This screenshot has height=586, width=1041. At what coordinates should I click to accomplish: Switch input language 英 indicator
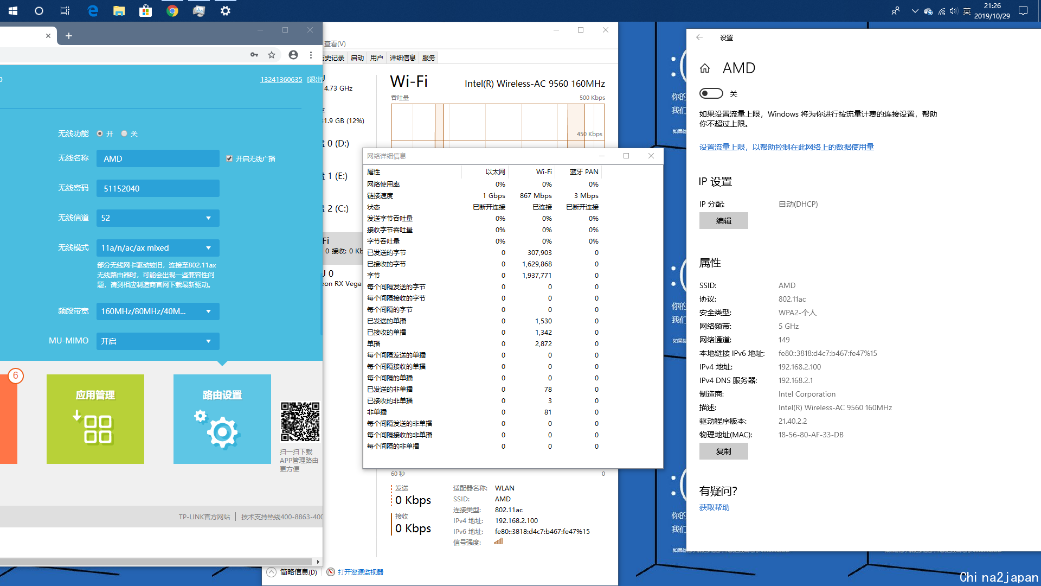(x=967, y=11)
